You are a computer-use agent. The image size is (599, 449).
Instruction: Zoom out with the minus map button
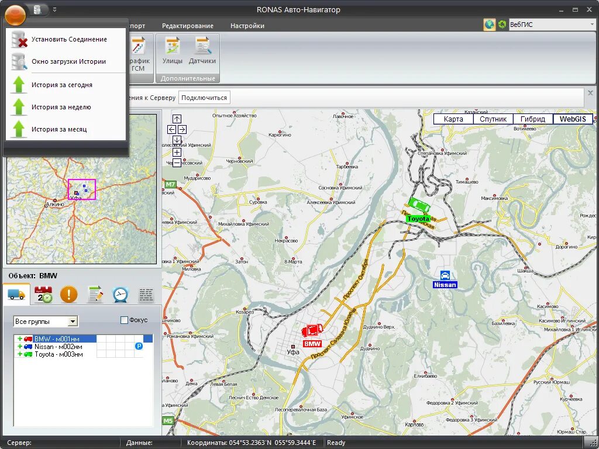(x=177, y=163)
